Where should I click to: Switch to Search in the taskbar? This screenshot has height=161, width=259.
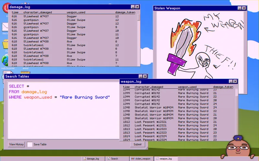(x=117, y=159)
